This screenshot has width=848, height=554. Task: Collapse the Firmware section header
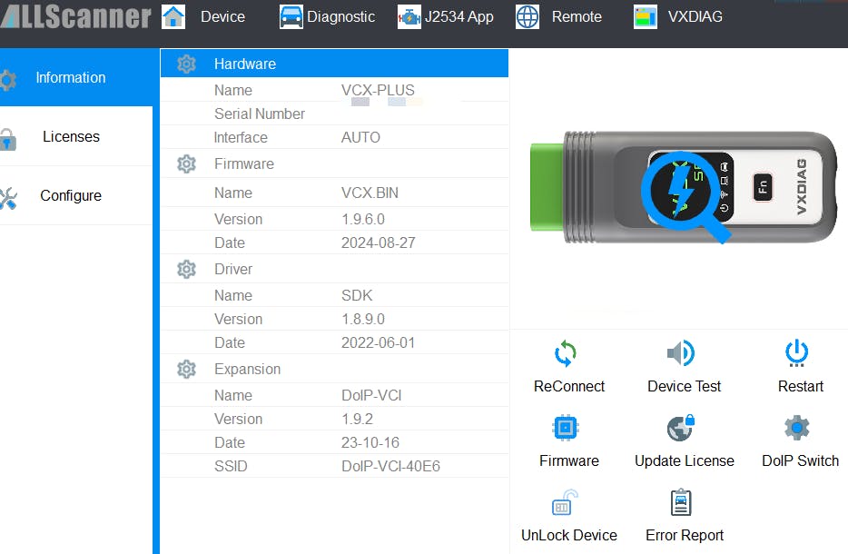(243, 164)
